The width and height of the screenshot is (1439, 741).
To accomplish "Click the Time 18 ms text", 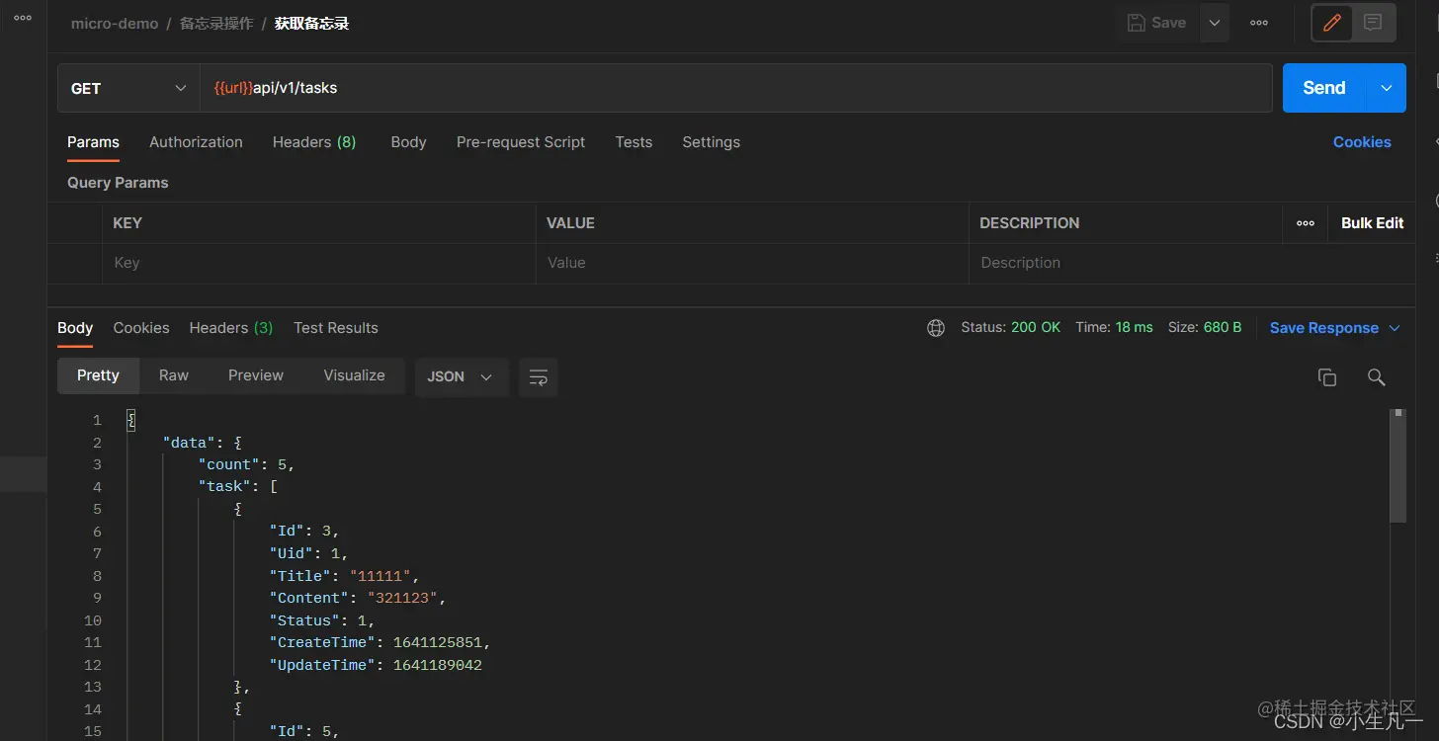I will click(x=1114, y=327).
